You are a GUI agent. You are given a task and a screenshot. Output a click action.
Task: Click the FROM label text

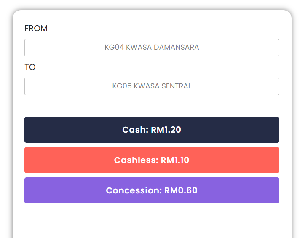36,29
